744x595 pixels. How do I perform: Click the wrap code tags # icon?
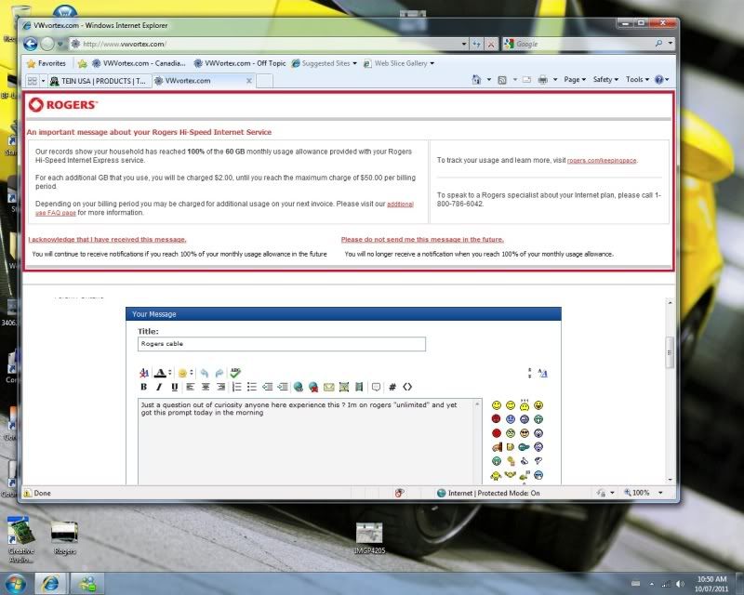[x=392, y=387]
